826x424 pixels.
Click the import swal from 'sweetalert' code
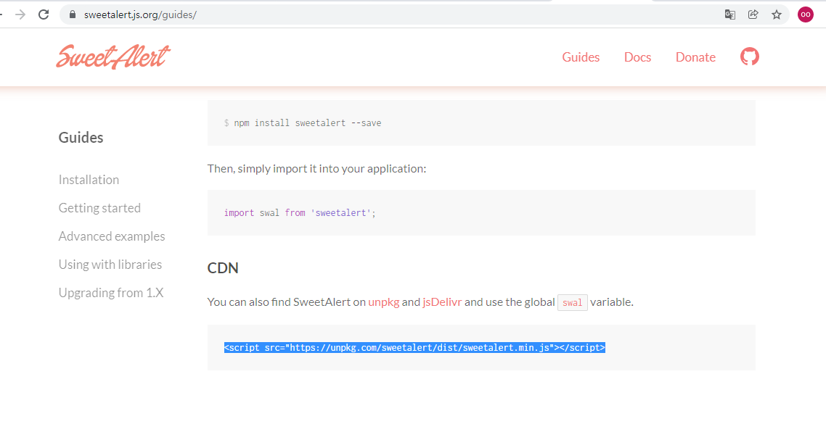pos(300,213)
